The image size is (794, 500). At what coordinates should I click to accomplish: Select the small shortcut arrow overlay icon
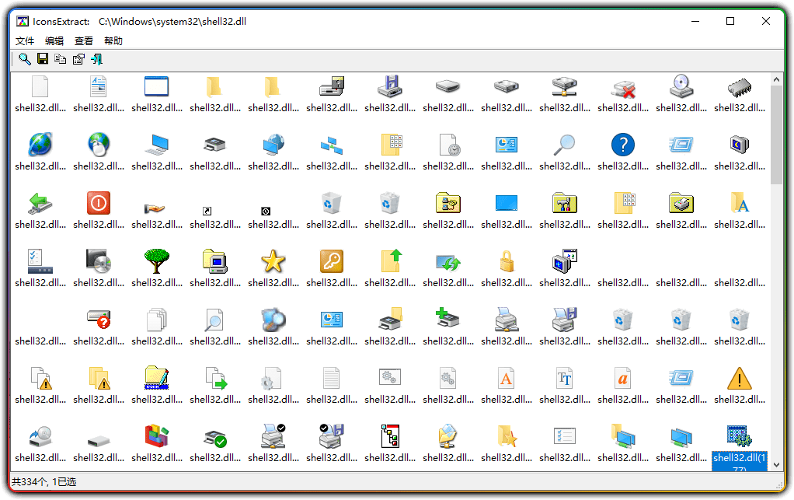[x=207, y=212]
